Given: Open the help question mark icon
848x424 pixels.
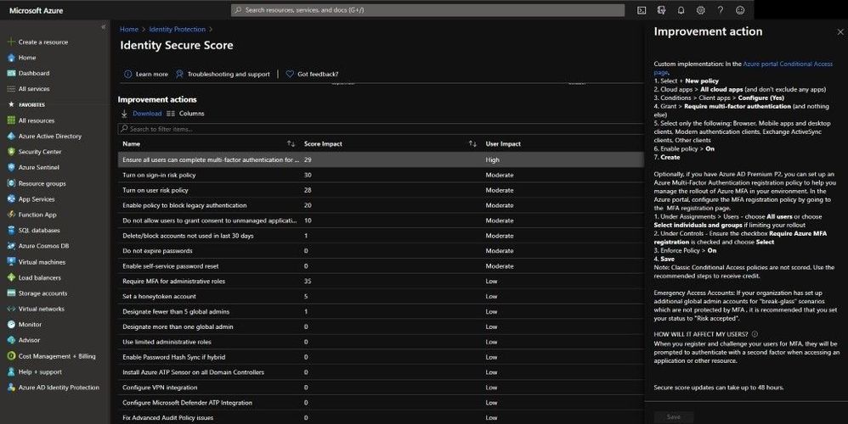Looking at the screenshot, I should [721, 10].
